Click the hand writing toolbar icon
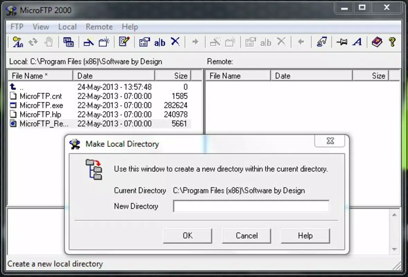Screen dimensions: 408x277 point(322,42)
